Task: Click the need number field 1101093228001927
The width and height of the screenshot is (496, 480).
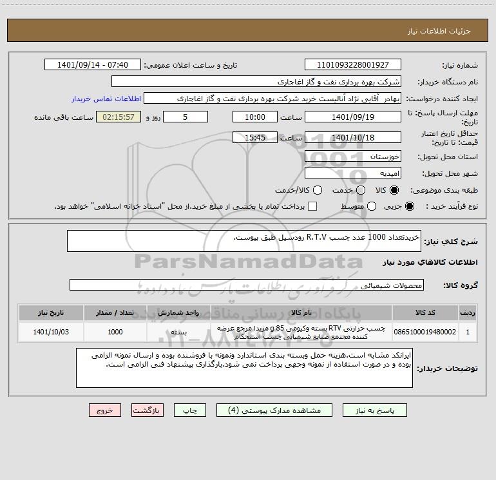Action: click(353, 64)
